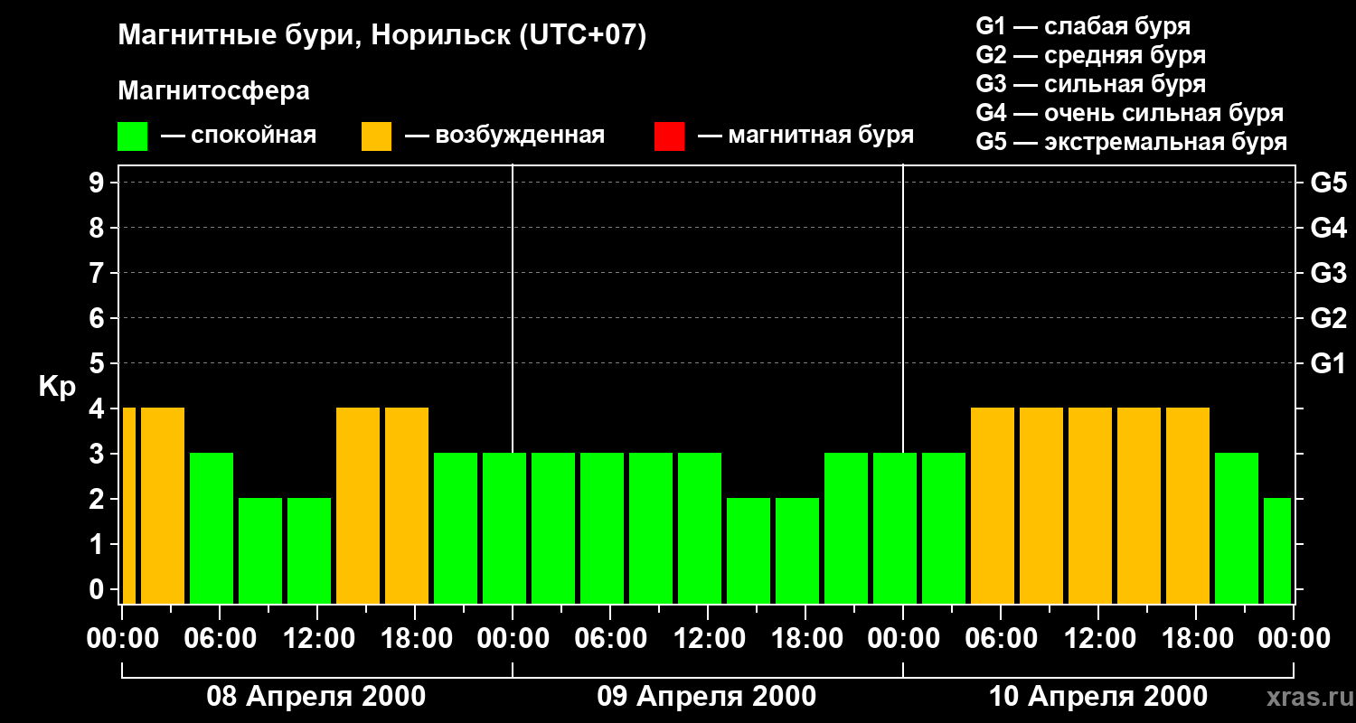The image size is (1356, 723).
Task: Select the orange bar just after 18:00 on 08 April
Action: [x=407, y=505]
